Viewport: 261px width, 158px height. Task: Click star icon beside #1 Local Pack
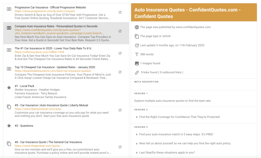point(9,88)
